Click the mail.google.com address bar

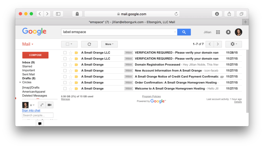tap(132, 14)
